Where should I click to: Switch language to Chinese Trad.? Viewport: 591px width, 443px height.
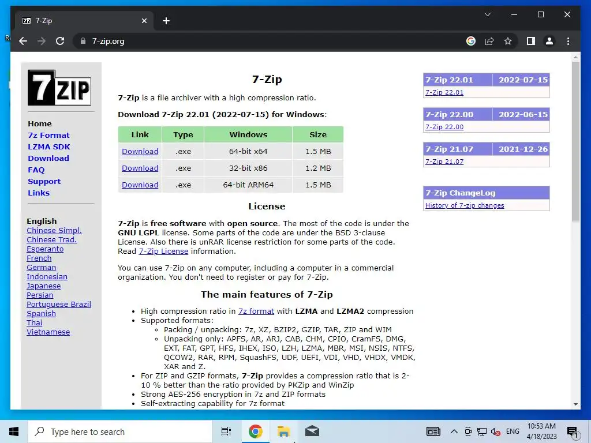coord(51,239)
